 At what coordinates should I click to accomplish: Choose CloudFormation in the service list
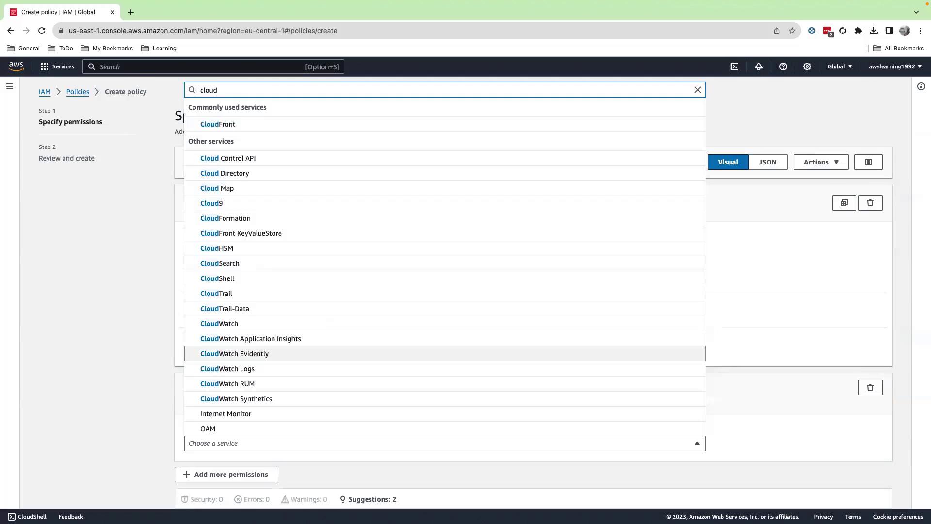point(225,219)
